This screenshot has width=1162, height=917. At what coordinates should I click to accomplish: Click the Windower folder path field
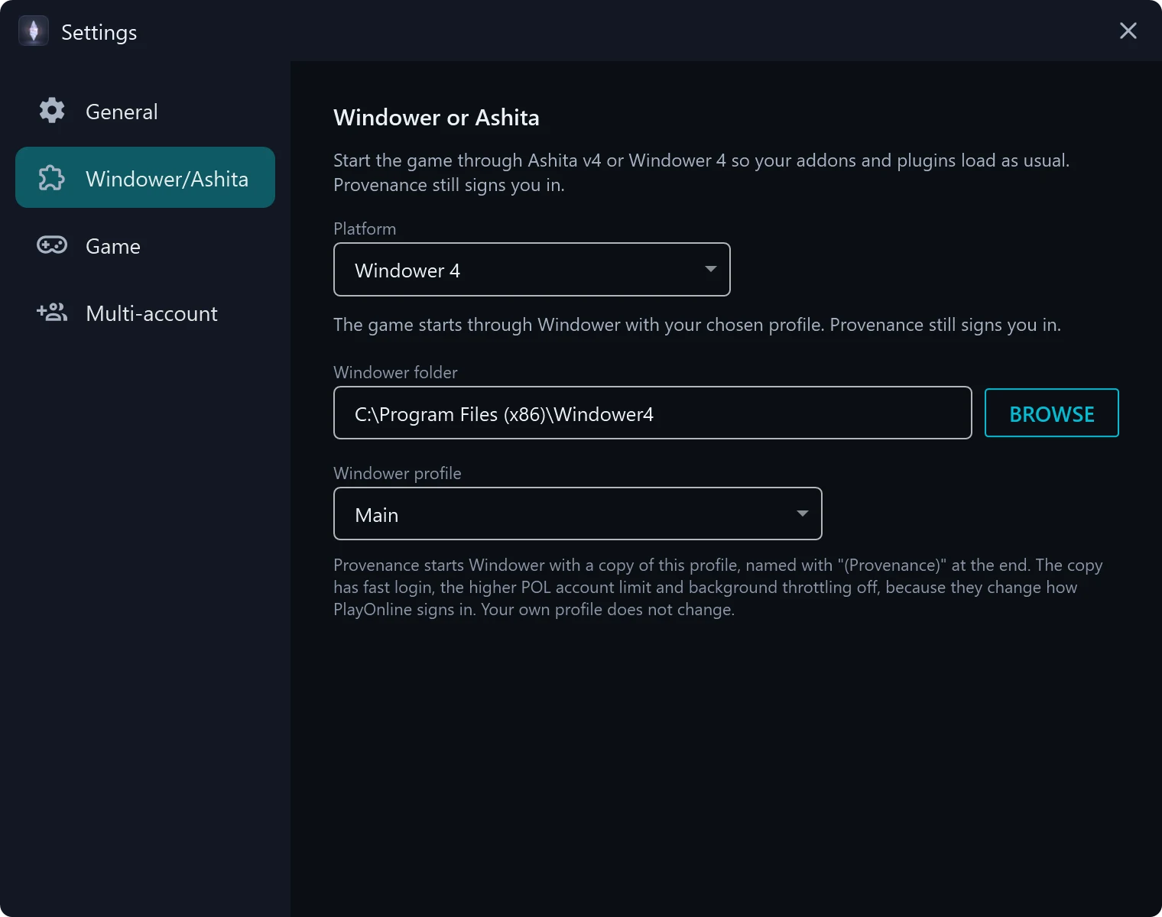click(x=653, y=413)
